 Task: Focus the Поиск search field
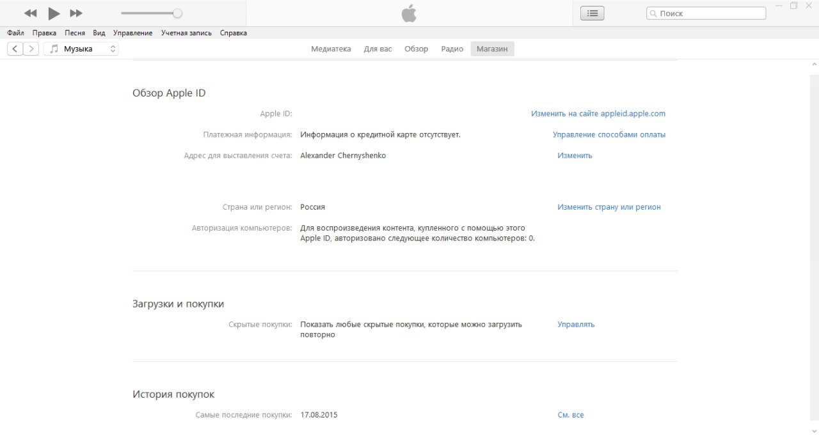click(706, 13)
